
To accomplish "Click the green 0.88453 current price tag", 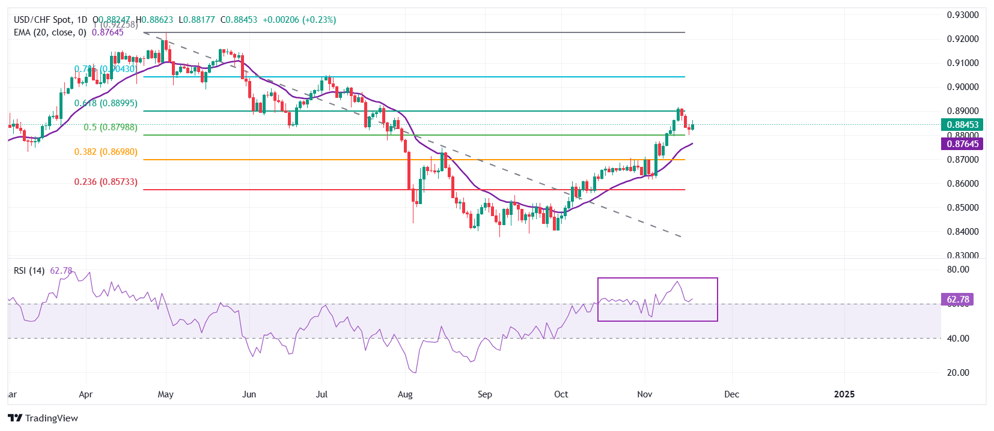I will click(963, 125).
